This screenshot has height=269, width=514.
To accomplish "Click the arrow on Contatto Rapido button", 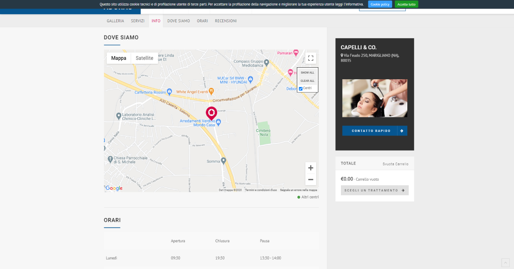I will tap(402, 131).
